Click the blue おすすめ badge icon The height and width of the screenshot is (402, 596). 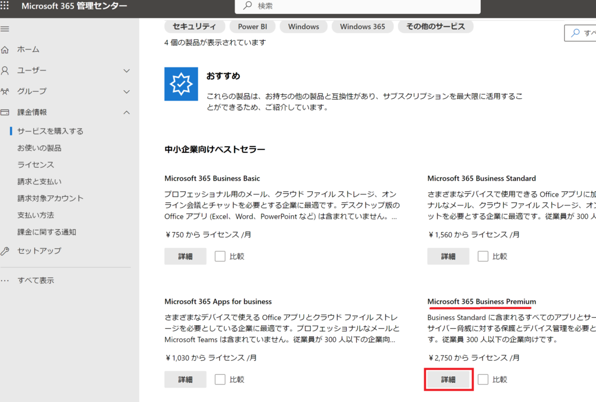pyautogui.click(x=181, y=84)
